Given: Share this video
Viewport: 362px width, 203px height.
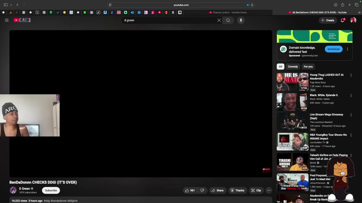Looking at the screenshot, I should (217, 190).
